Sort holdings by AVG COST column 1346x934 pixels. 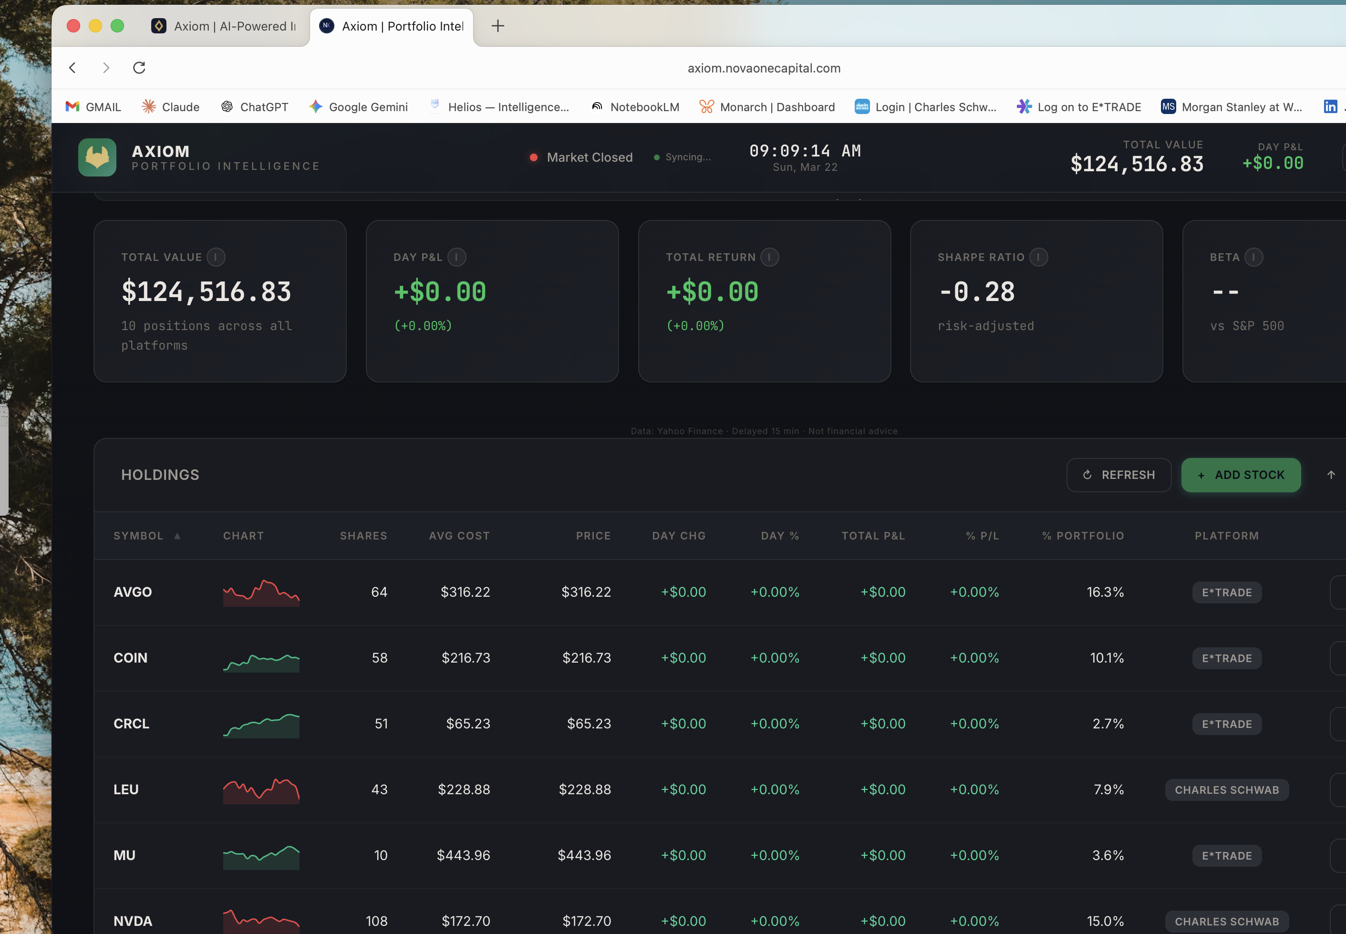click(x=459, y=536)
